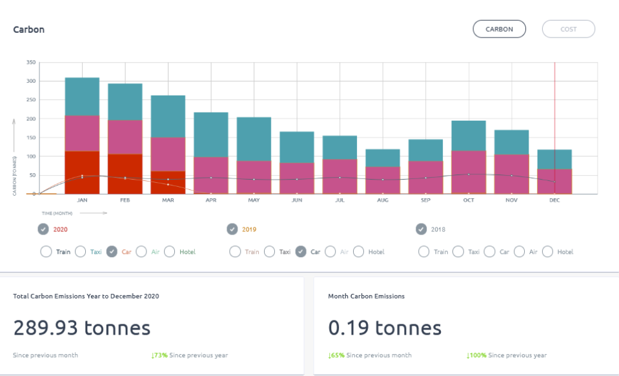This screenshot has height=376, width=619.
Task: Enable Hotel option under 2020
Action: point(170,252)
